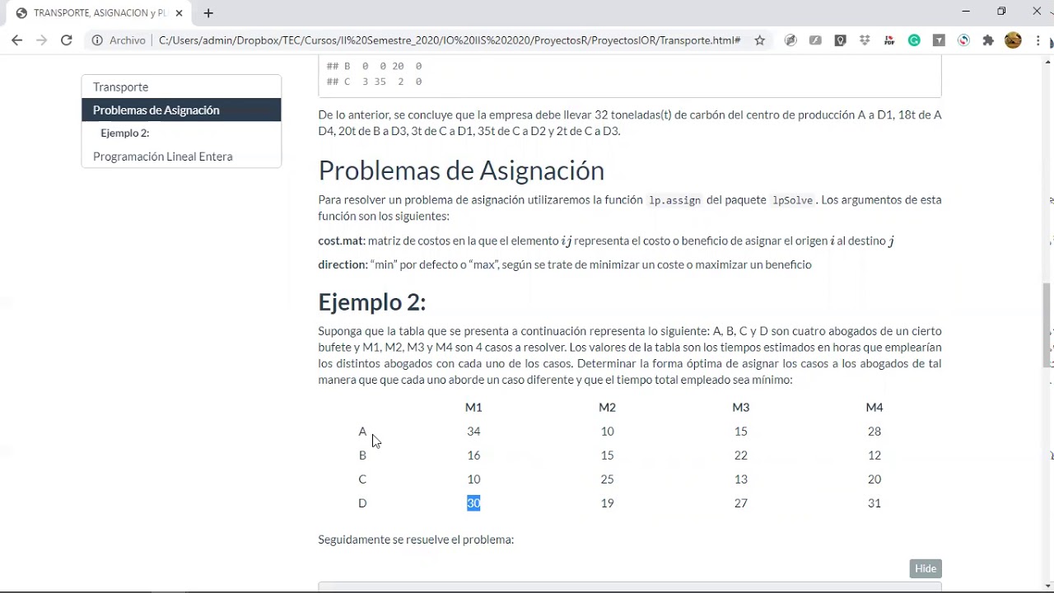Screen dimensions: 1054x593
Task: Click value 34 in row A
Action: pos(473,431)
